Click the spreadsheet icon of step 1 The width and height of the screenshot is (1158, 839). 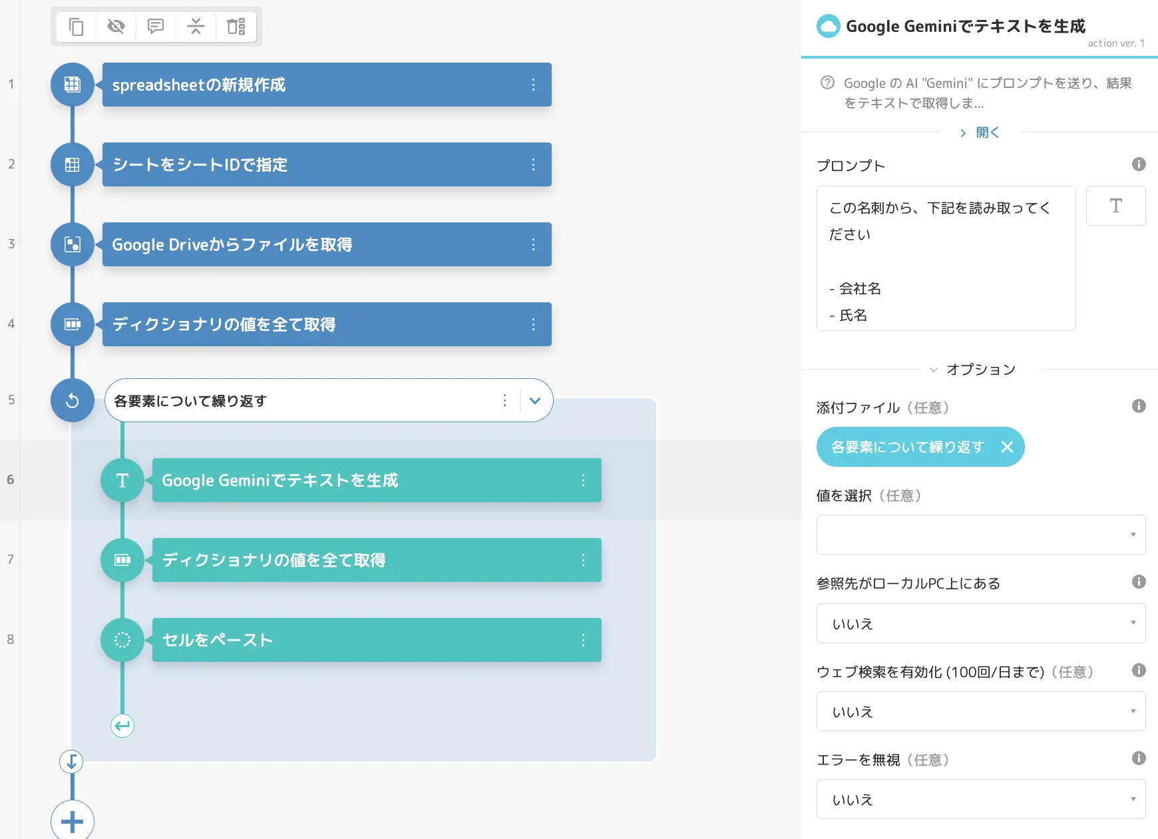pyautogui.click(x=73, y=85)
